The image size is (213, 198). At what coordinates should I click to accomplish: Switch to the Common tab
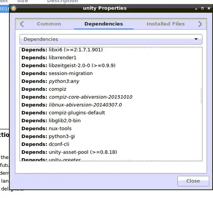tap(49, 24)
